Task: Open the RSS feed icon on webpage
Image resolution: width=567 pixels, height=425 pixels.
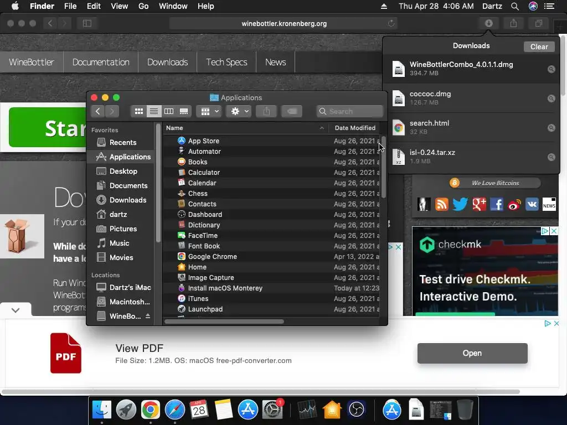Action: tap(441, 205)
